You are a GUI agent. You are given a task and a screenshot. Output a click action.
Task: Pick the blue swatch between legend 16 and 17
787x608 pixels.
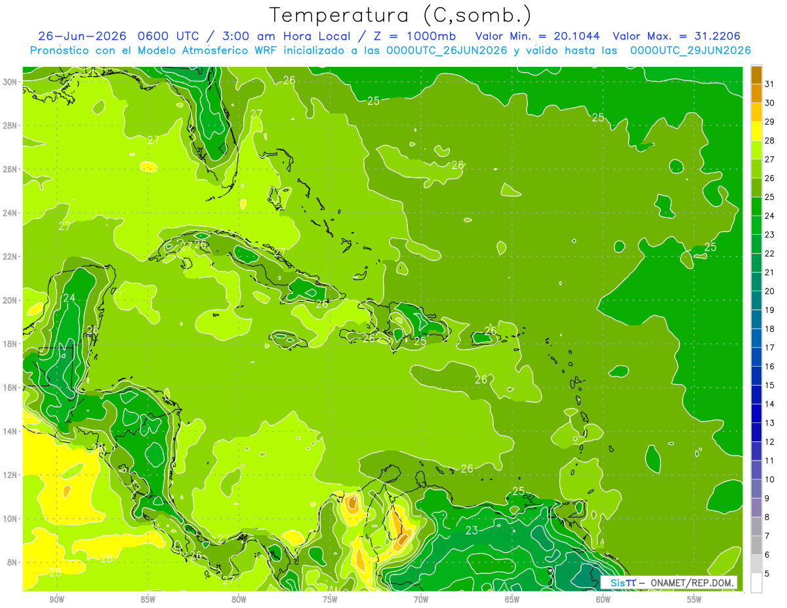click(x=756, y=357)
